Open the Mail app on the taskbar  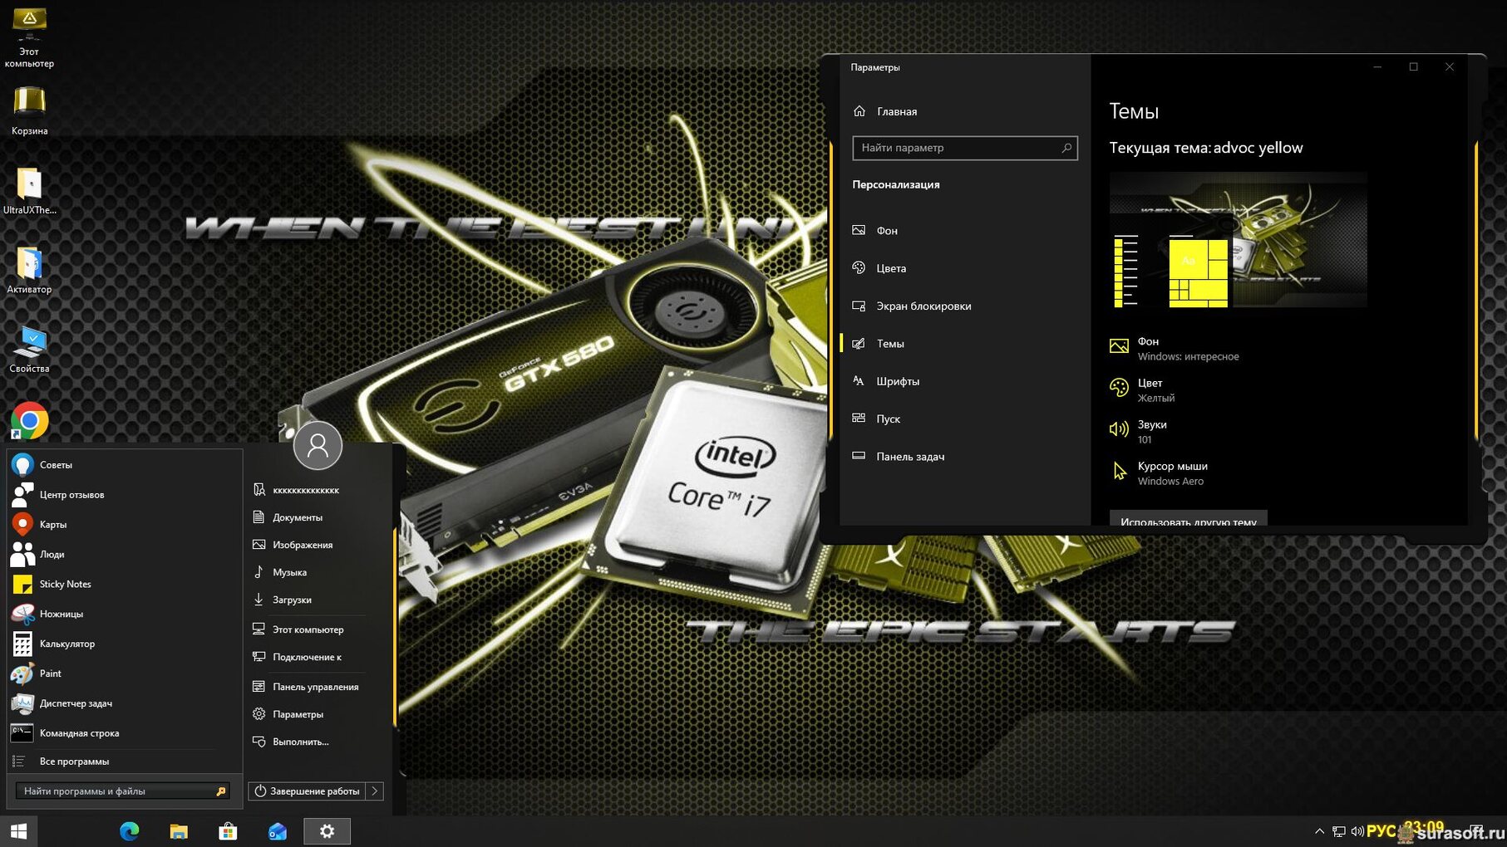278,831
